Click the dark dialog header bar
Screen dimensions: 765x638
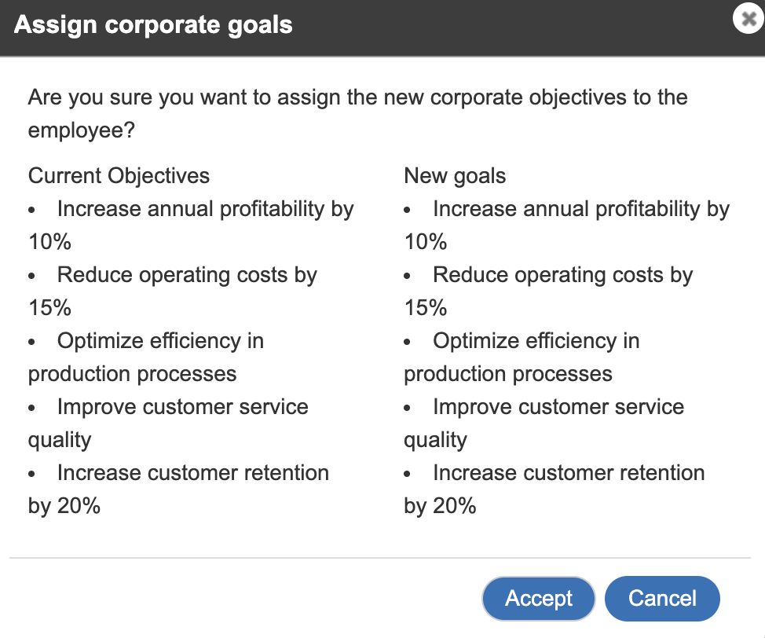[382, 27]
